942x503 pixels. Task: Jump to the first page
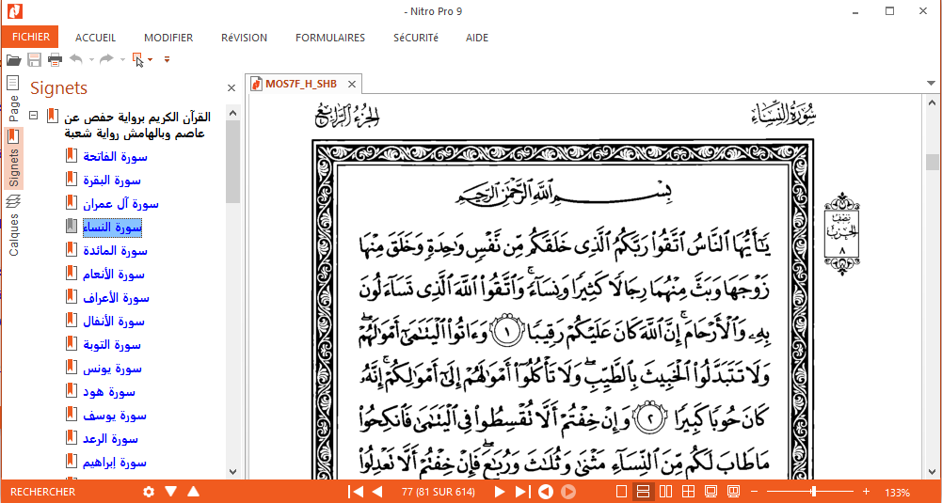[356, 493]
